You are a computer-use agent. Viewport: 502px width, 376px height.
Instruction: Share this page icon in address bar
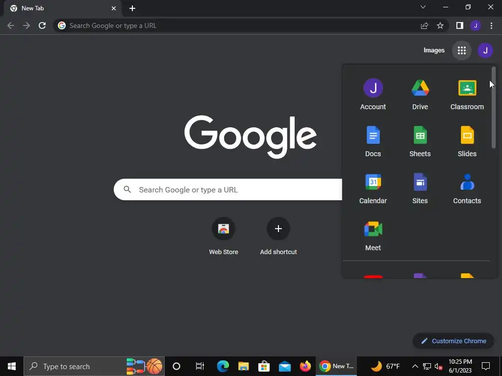(x=425, y=25)
